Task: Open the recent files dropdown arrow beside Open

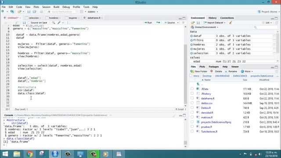Action: pos(23,12)
